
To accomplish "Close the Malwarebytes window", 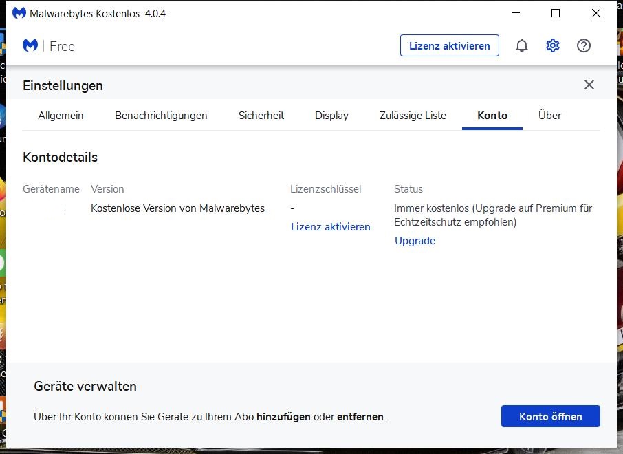I will click(x=596, y=13).
